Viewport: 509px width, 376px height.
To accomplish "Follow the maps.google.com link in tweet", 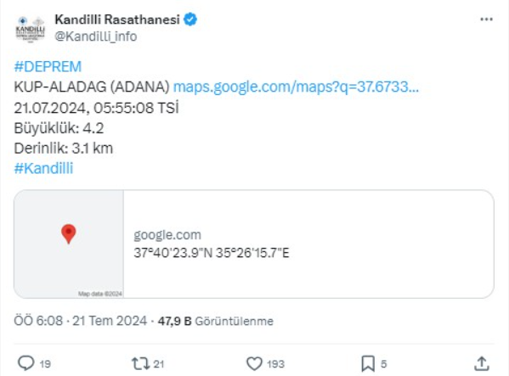I will click(296, 87).
